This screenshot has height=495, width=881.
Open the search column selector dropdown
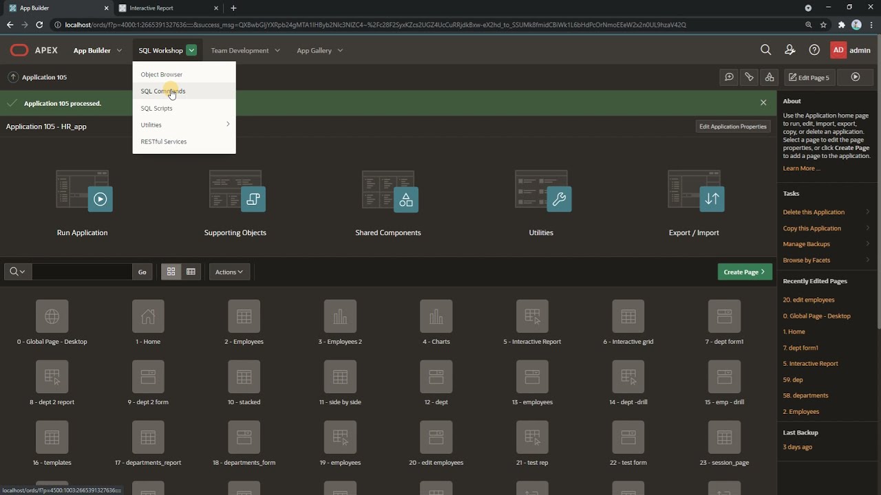[x=18, y=272]
